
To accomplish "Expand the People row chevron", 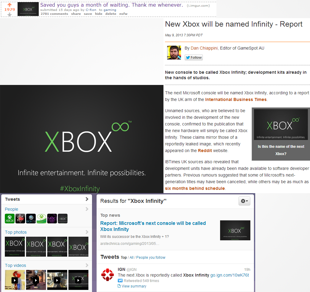I will 87,209.
